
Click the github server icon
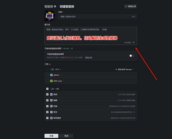coord(51,75)
